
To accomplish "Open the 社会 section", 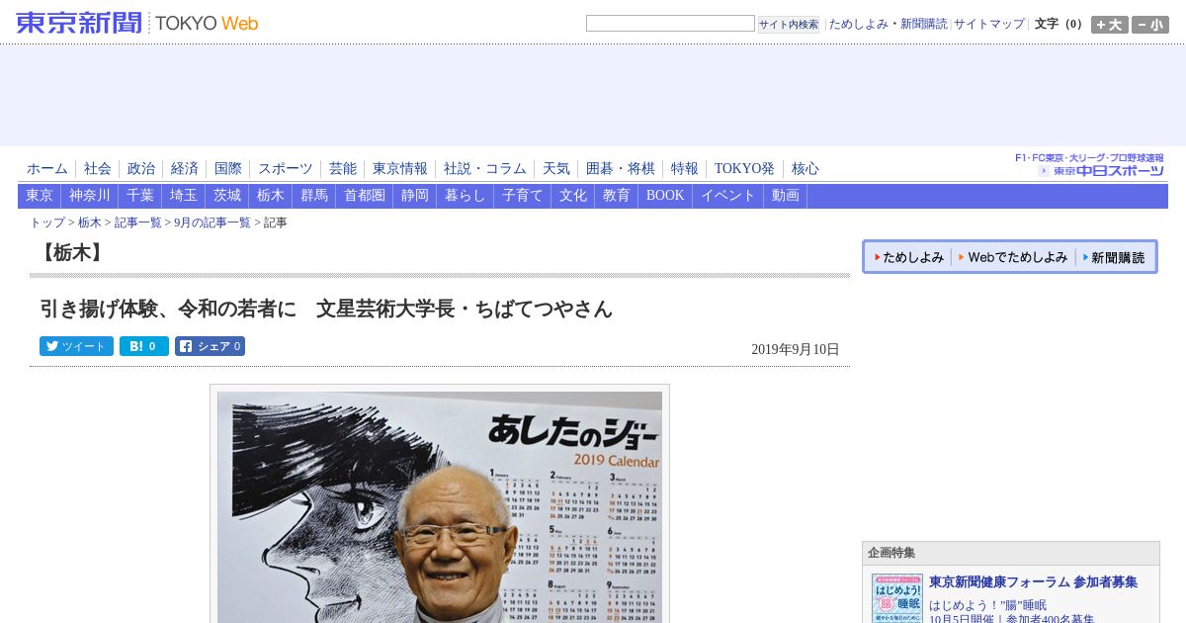I will click(x=98, y=169).
